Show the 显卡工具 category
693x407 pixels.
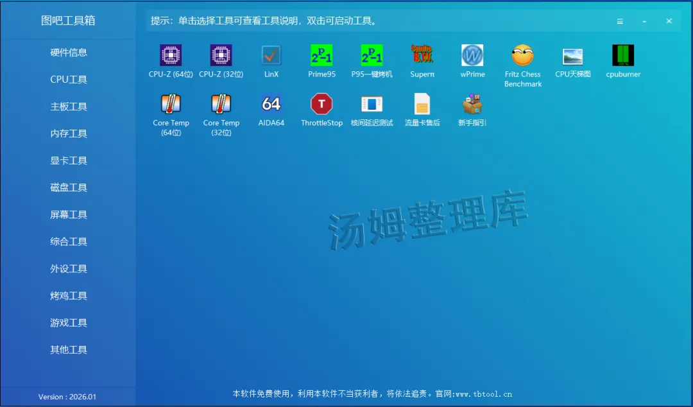click(x=69, y=160)
